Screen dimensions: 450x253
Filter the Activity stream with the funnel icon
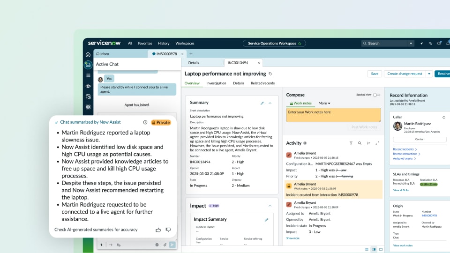351,143
